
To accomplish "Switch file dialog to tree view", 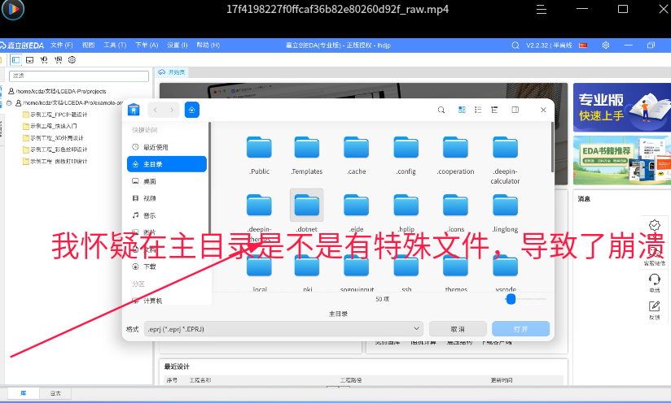I will 494,110.
